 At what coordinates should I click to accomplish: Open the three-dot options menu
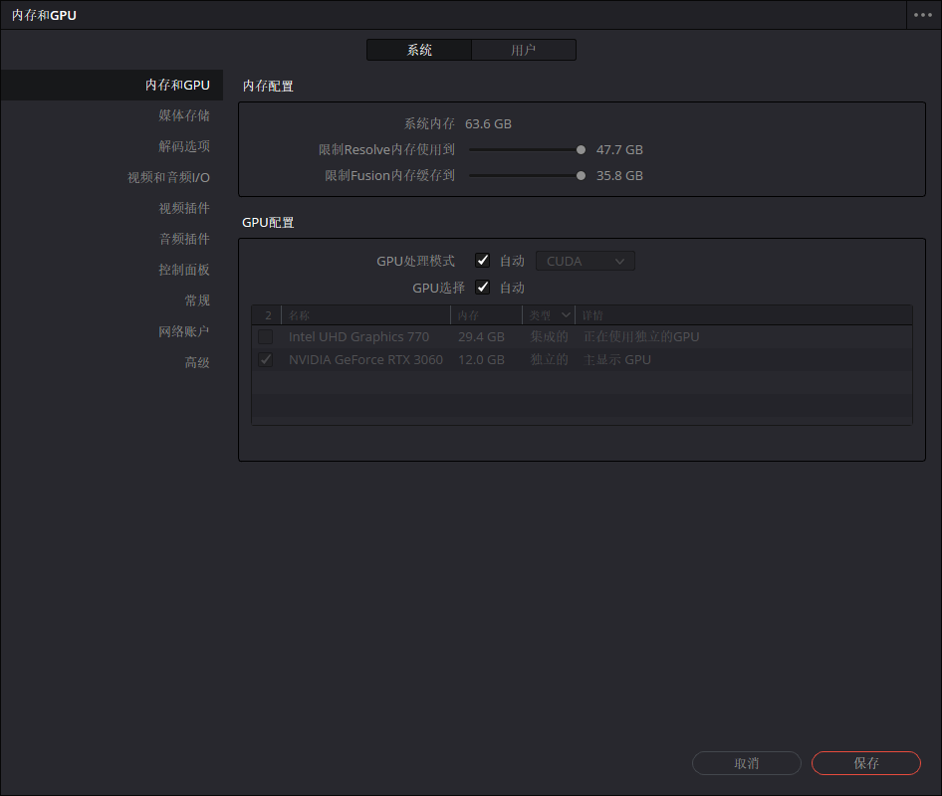click(x=923, y=15)
